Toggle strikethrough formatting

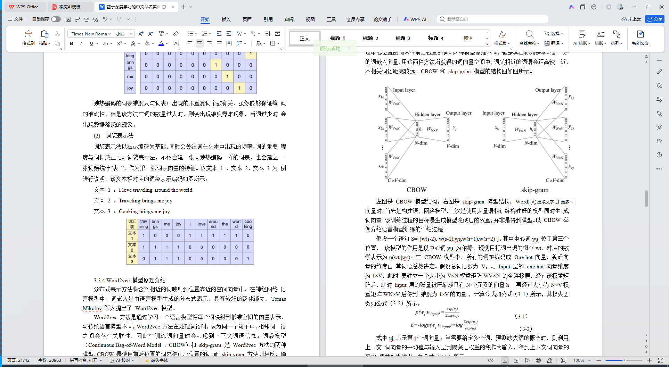[105, 43]
